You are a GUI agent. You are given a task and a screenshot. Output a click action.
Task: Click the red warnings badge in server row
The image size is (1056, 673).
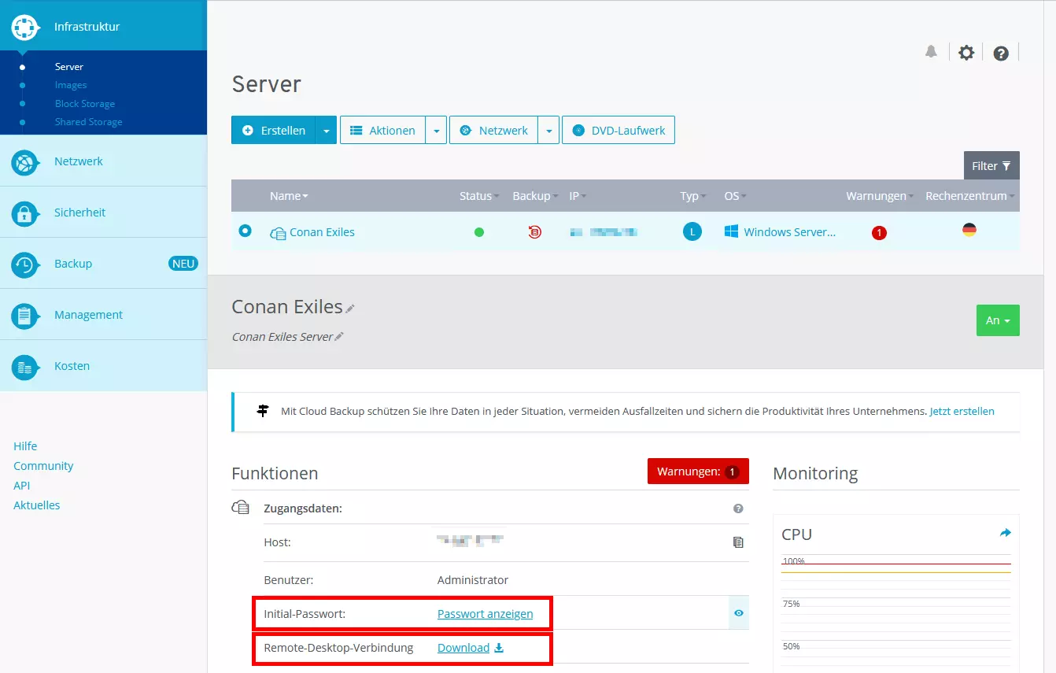[x=879, y=233]
